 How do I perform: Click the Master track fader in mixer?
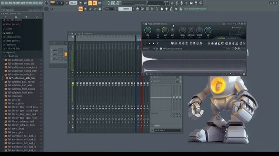[x=73, y=84]
